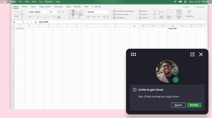Toggle Bold formatting
The image size is (212, 118).
pos(30,17)
